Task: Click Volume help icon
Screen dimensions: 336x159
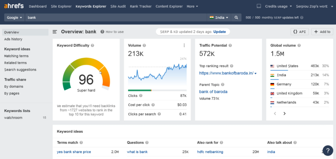Action: [144, 45]
